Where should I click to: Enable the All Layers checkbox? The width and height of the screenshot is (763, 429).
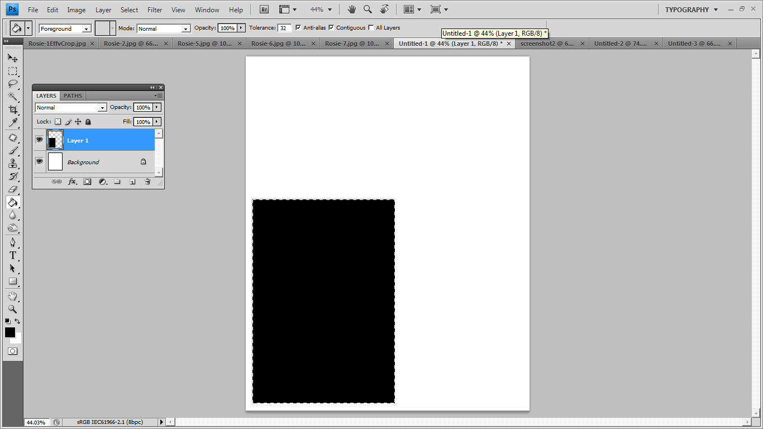coord(371,27)
